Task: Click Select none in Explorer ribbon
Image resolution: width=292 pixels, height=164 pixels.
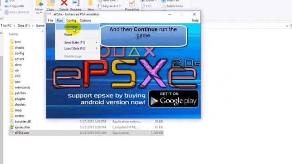Action: 172,6
